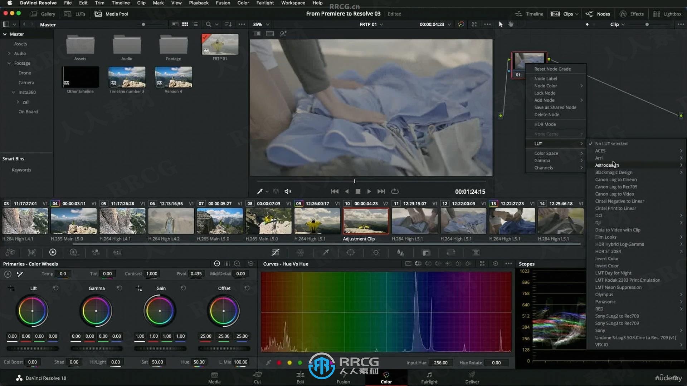Open the Assets folder in media pool

coord(80,45)
